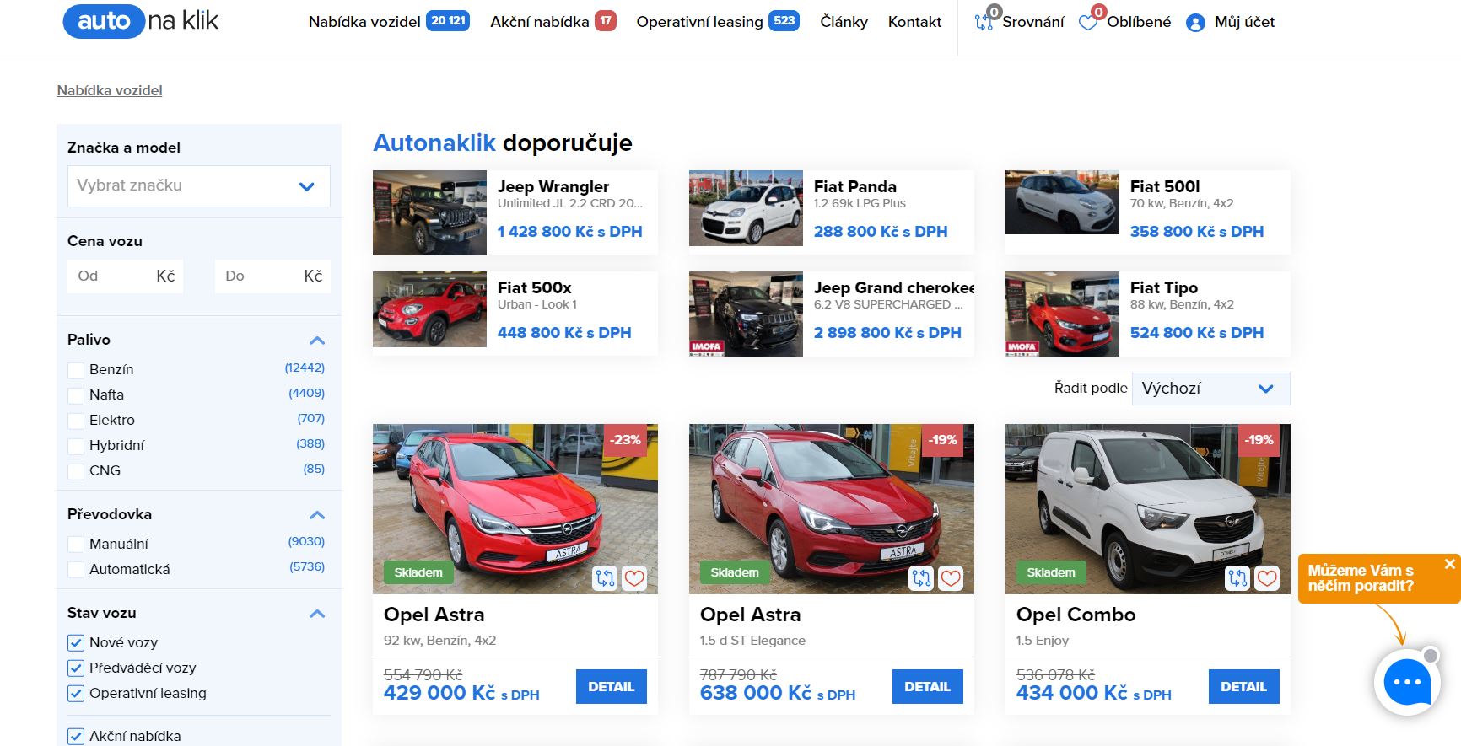Open the auto na klik logo homepage
Viewport: 1461px width, 746px height.
coord(141,20)
